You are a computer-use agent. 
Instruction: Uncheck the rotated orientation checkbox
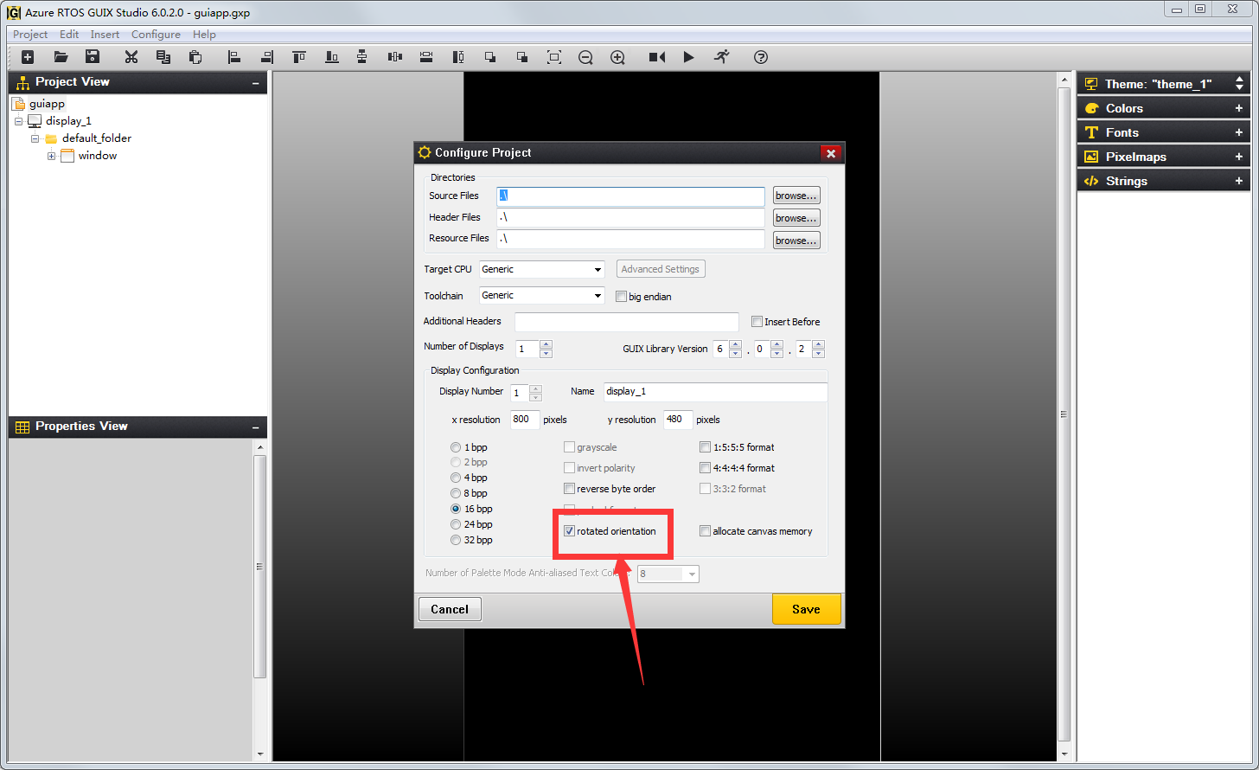570,531
